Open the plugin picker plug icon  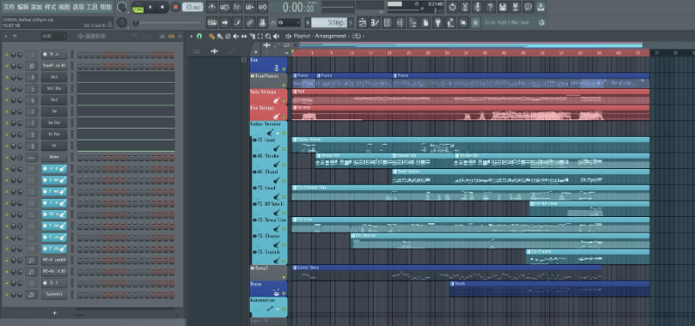(x=438, y=22)
